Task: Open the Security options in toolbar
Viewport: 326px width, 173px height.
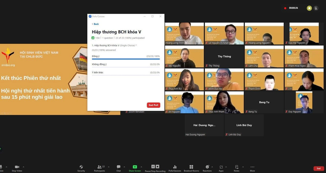Action: pos(81,167)
